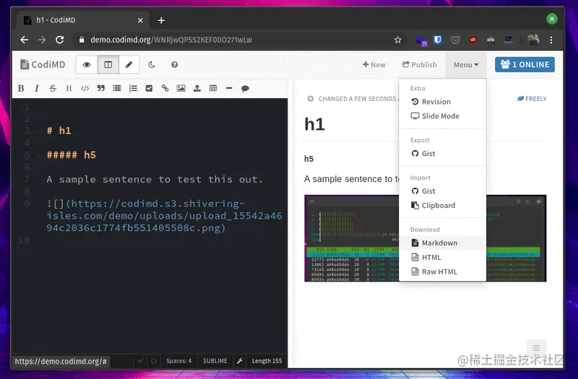This screenshot has height=379, width=578.
Task: Publish the current note
Action: pyautogui.click(x=420, y=65)
